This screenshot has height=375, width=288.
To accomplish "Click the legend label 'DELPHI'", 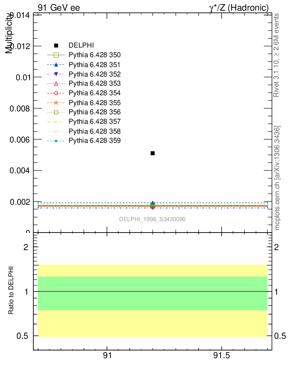I will click(81, 45).
